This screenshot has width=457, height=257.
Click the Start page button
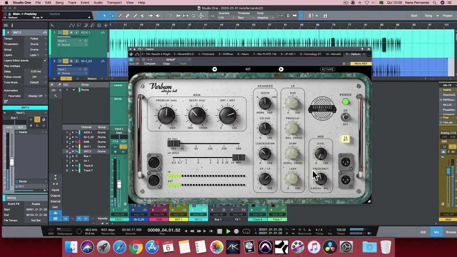click(414, 16)
